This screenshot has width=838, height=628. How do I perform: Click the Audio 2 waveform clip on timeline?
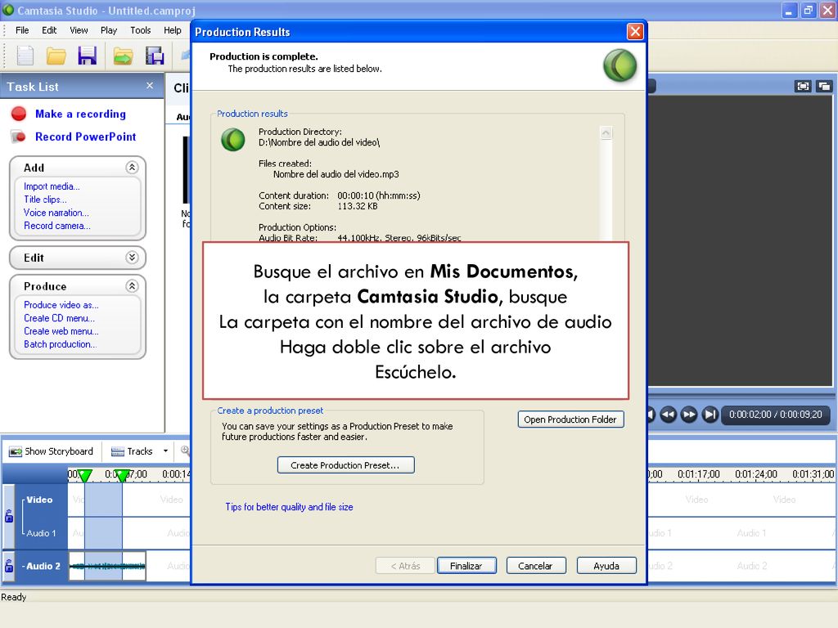107,566
